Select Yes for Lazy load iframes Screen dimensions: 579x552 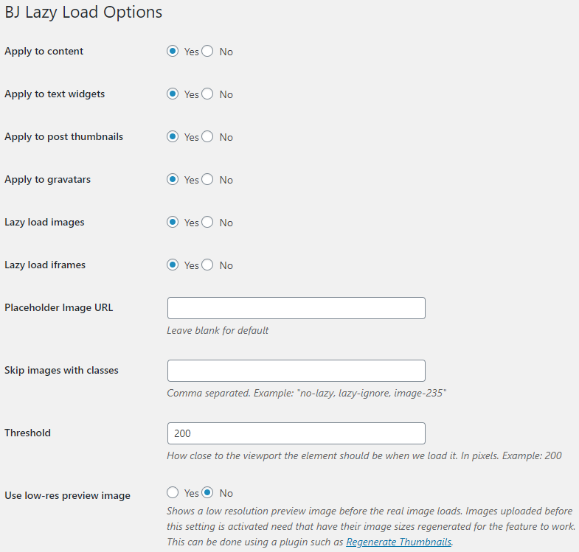pos(173,265)
